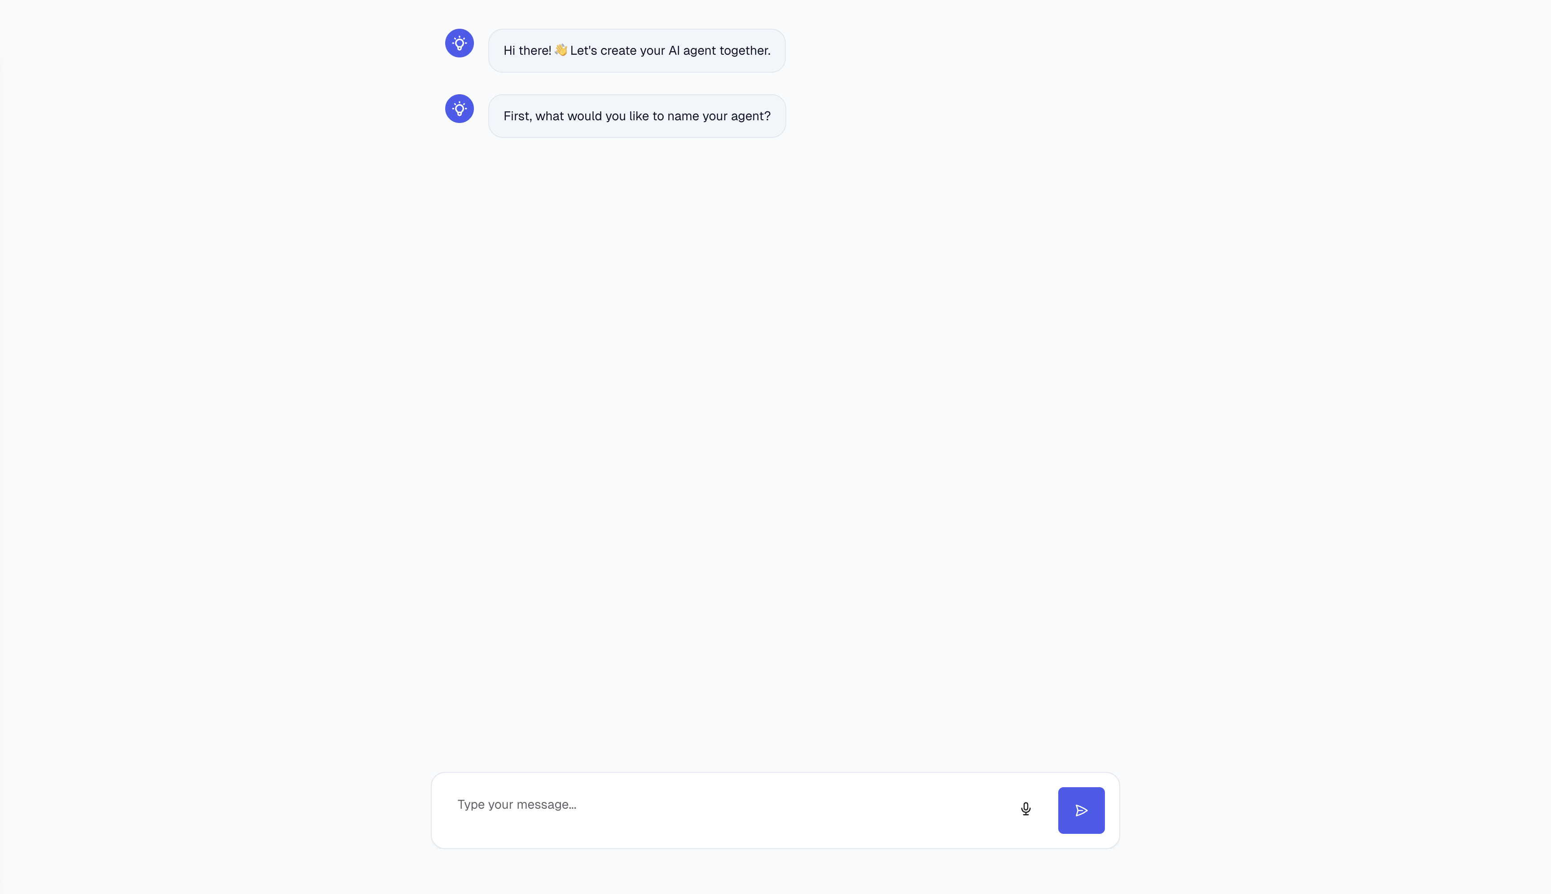
Task: Click the lightbulb avatar beside the greeting message
Action: tap(459, 43)
